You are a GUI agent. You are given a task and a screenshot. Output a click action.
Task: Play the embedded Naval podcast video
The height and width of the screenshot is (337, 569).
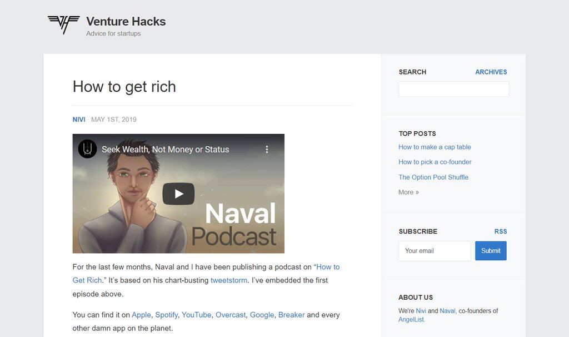[178, 194]
